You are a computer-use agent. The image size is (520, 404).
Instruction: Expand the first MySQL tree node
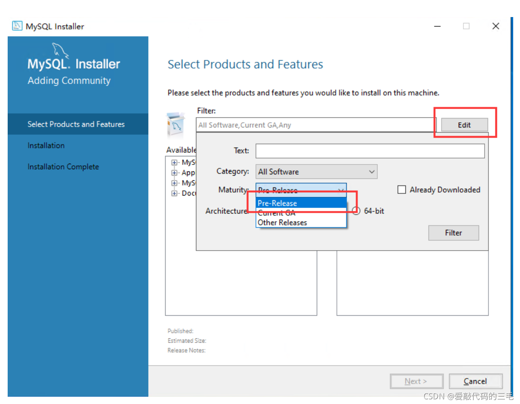(x=174, y=162)
